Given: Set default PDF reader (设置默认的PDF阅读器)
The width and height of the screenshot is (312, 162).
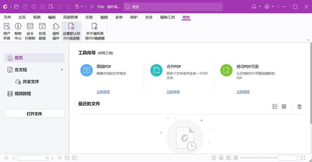Looking at the screenshot, I should pos(72,31).
